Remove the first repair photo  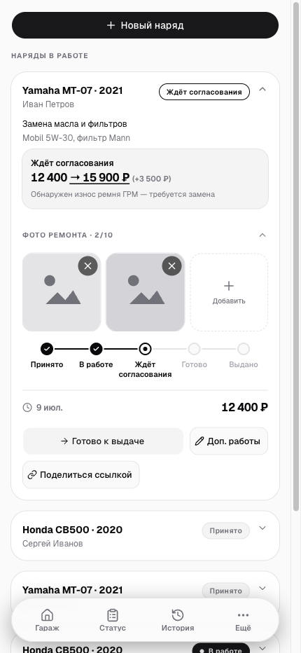click(x=87, y=266)
